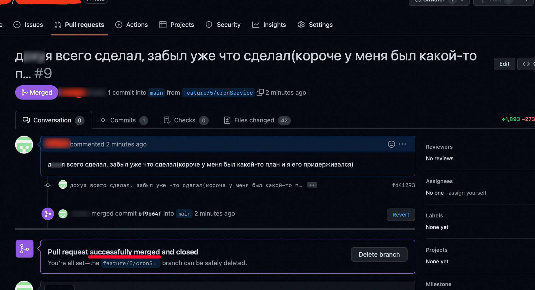Open comment options three-dots menu
Image resolution: width=535 pixels, height=290 pixels.
402,144
